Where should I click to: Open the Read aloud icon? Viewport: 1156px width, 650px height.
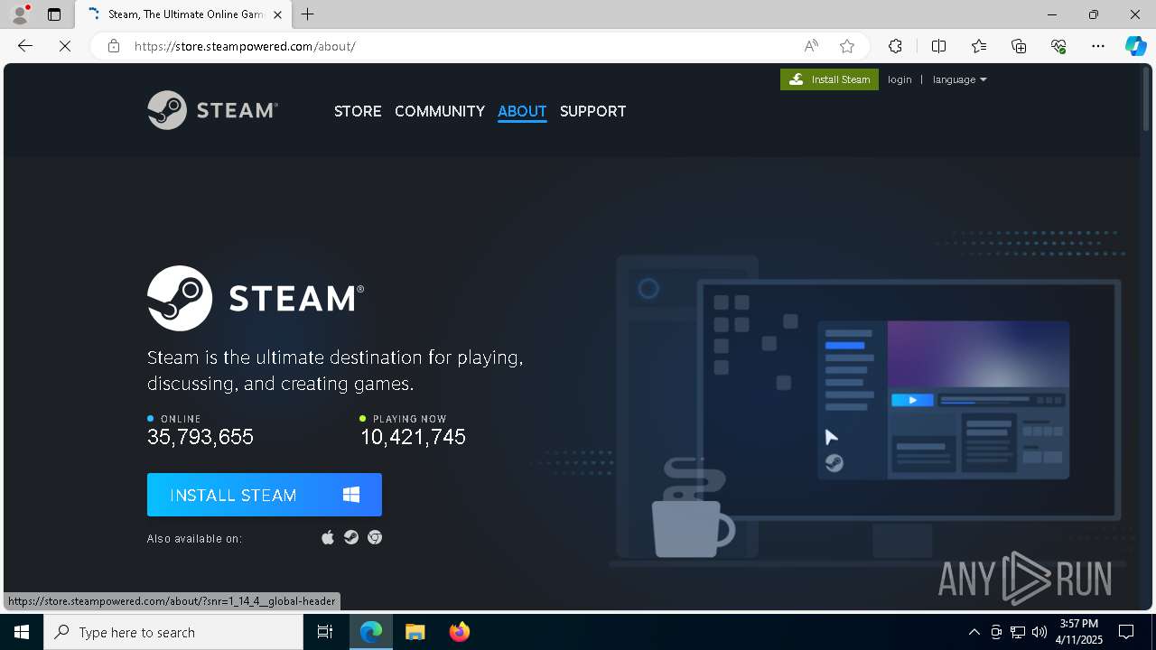click(x=811, y=46)
